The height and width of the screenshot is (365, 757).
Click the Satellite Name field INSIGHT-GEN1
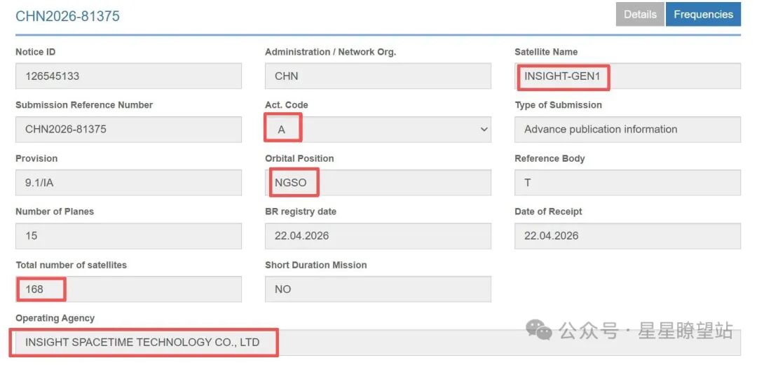tap(627, 76)
